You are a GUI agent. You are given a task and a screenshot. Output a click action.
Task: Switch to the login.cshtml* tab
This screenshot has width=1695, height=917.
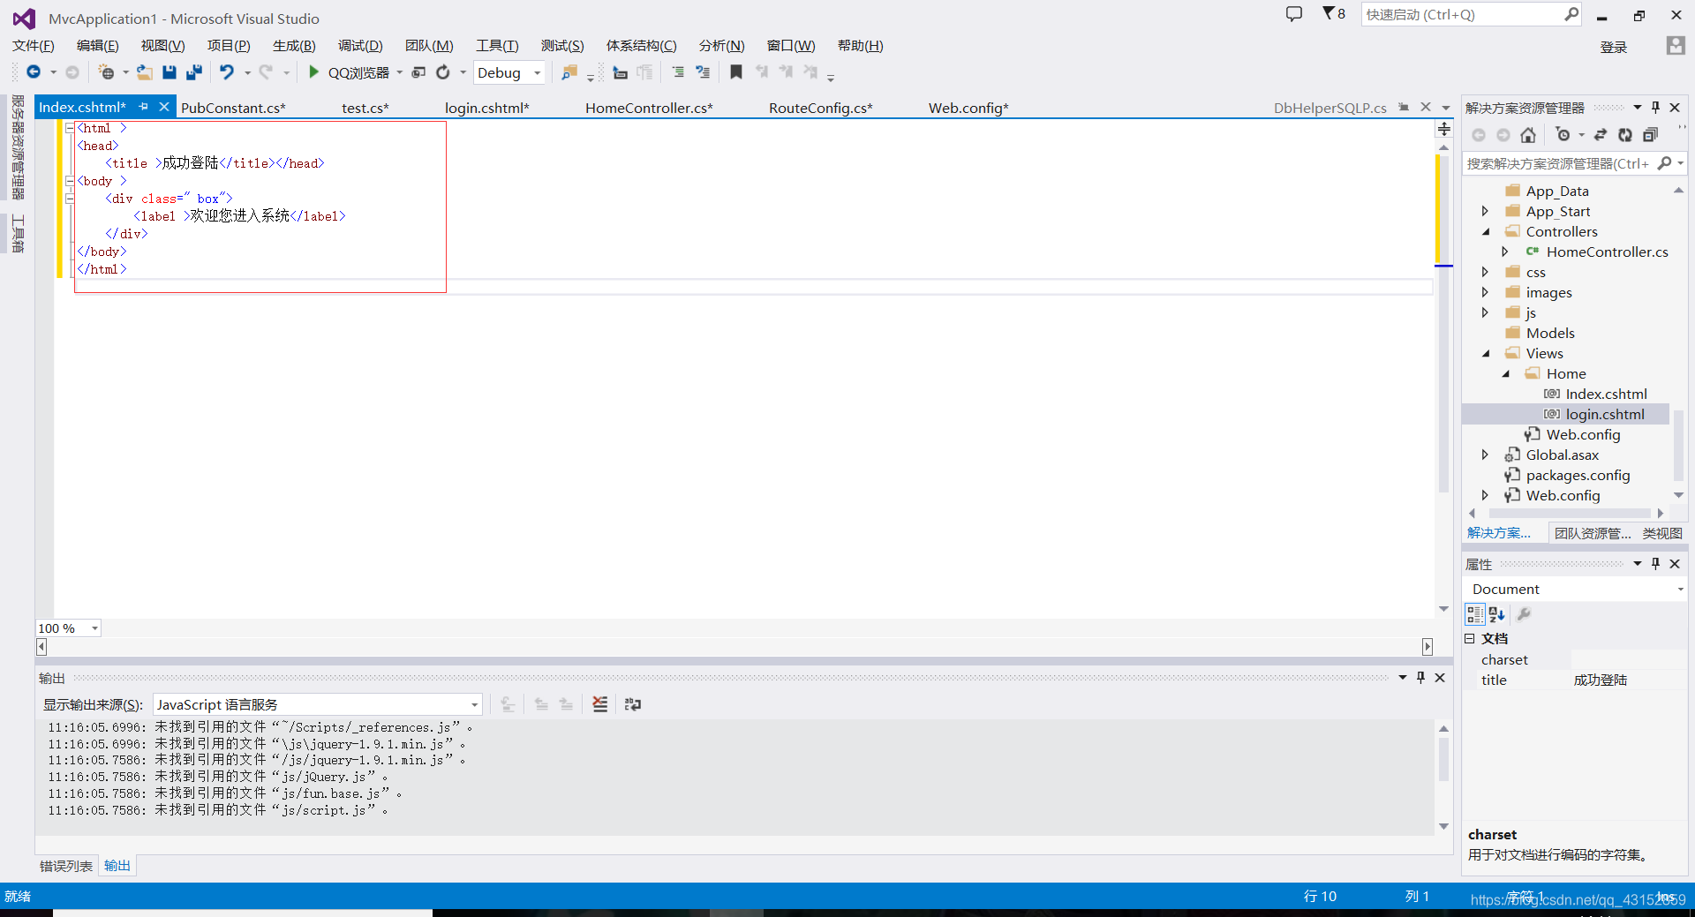click(x=487, y=108)
